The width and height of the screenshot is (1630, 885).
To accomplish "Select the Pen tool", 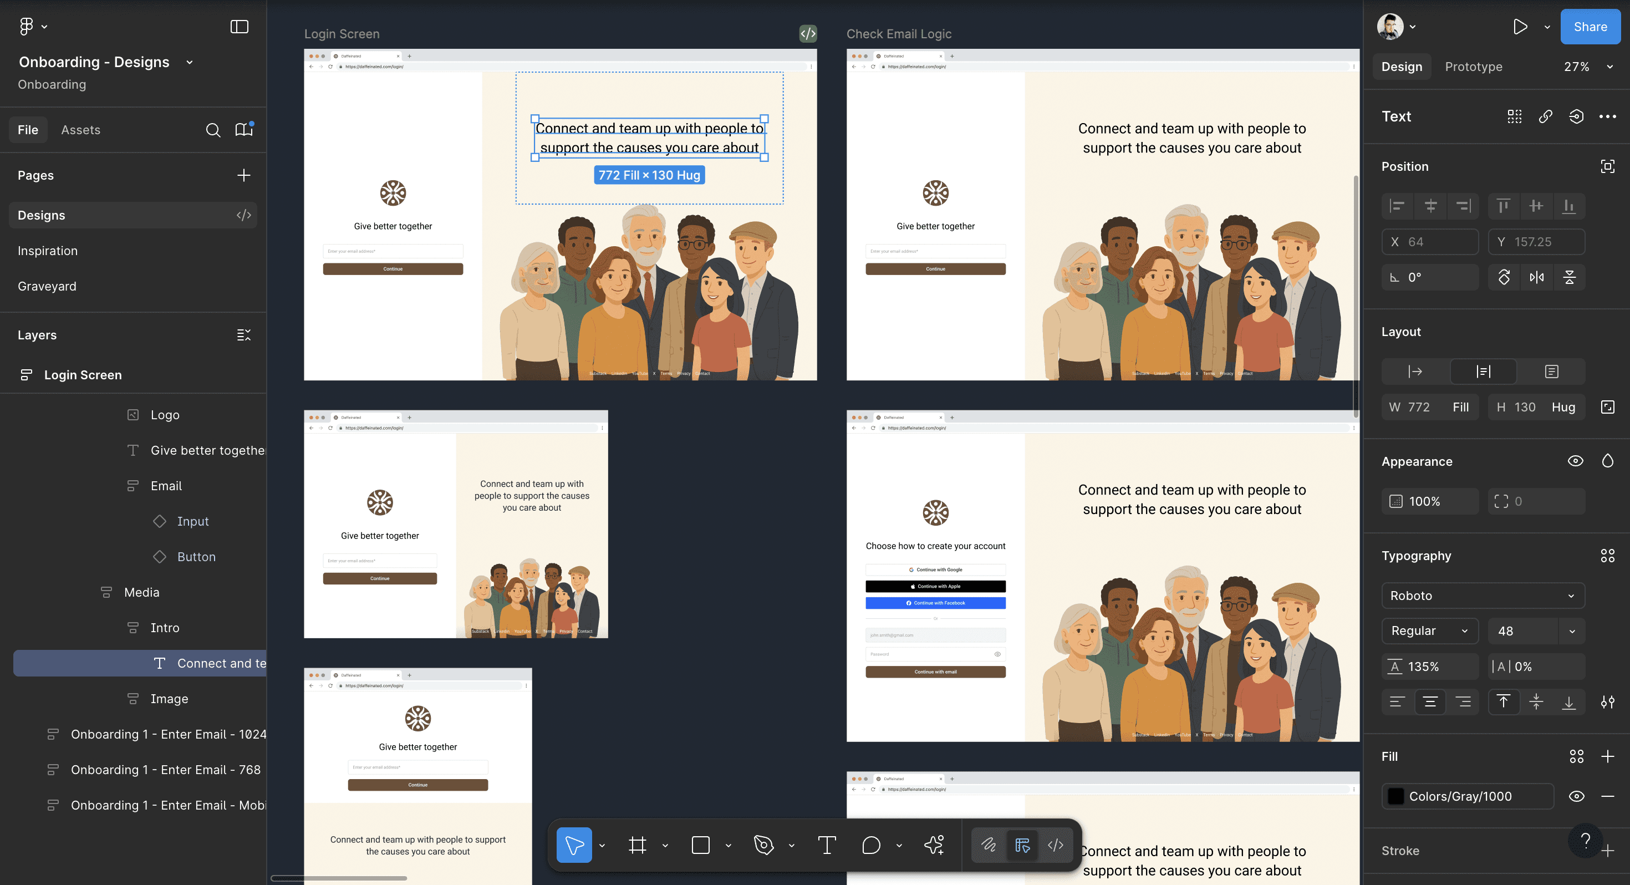I will pos(764,845).
